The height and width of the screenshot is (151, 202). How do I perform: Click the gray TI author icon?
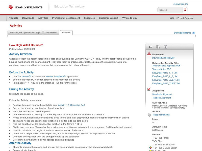click(149, 115)
